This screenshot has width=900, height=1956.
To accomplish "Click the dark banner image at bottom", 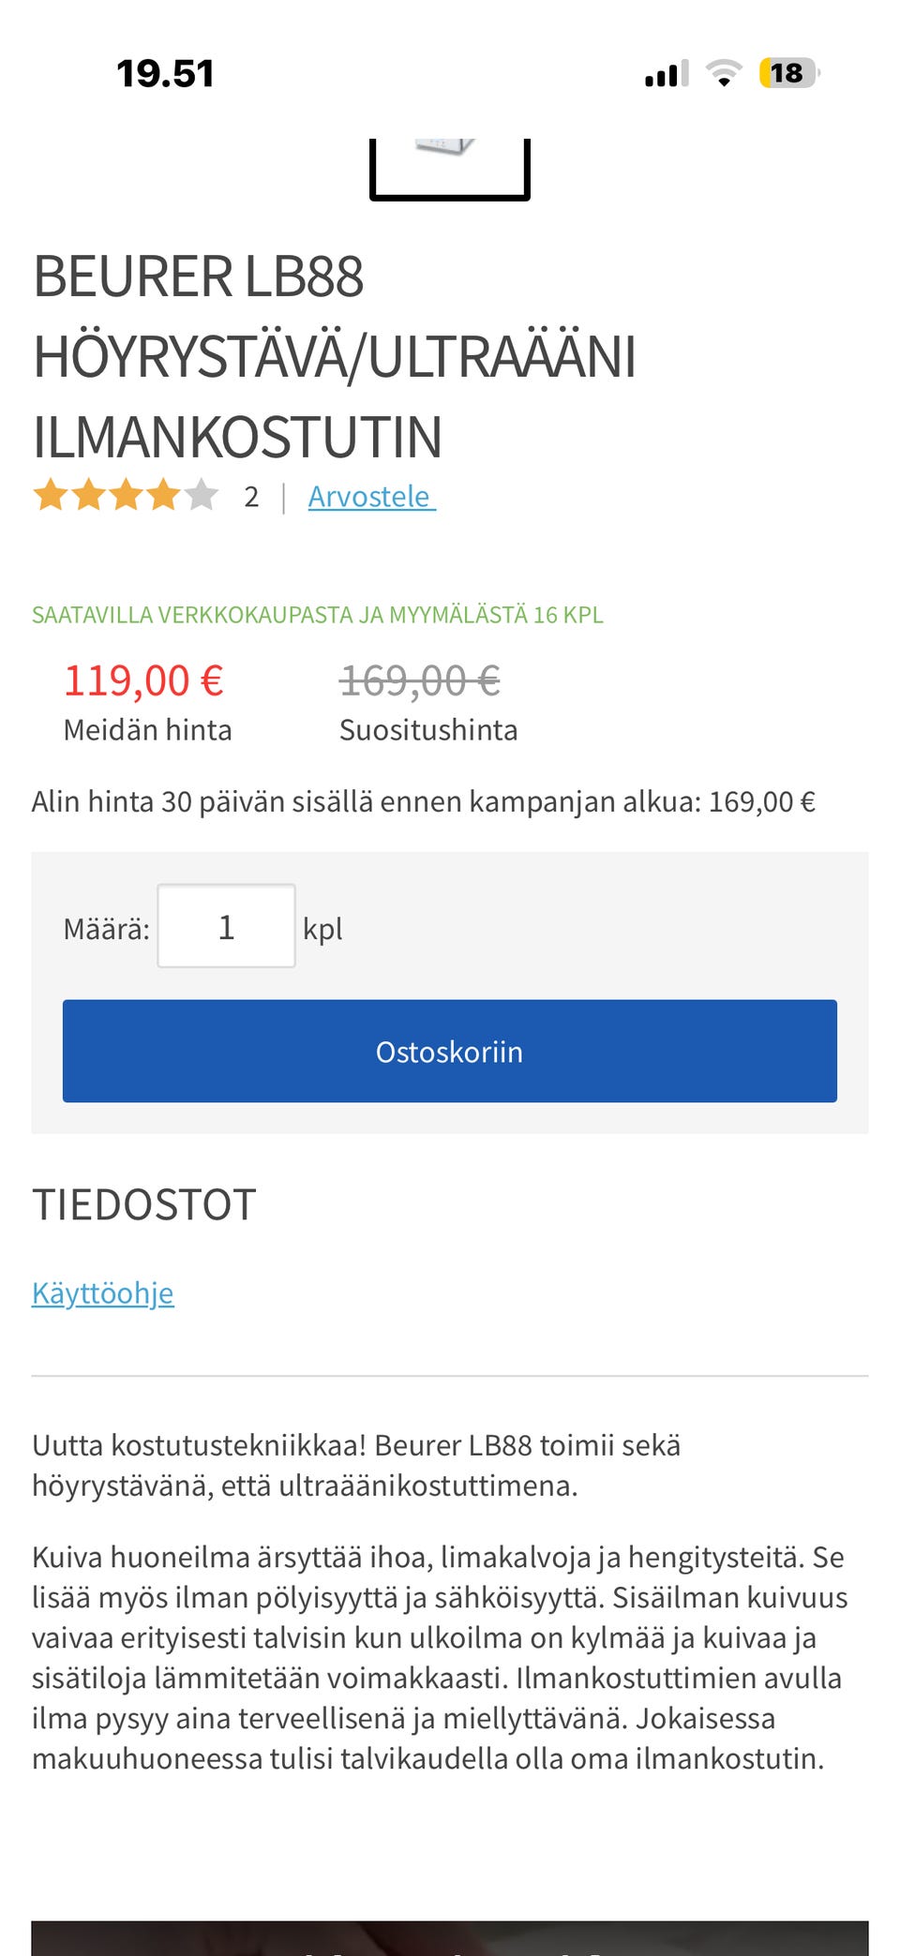I will [x=450, y=1937].
